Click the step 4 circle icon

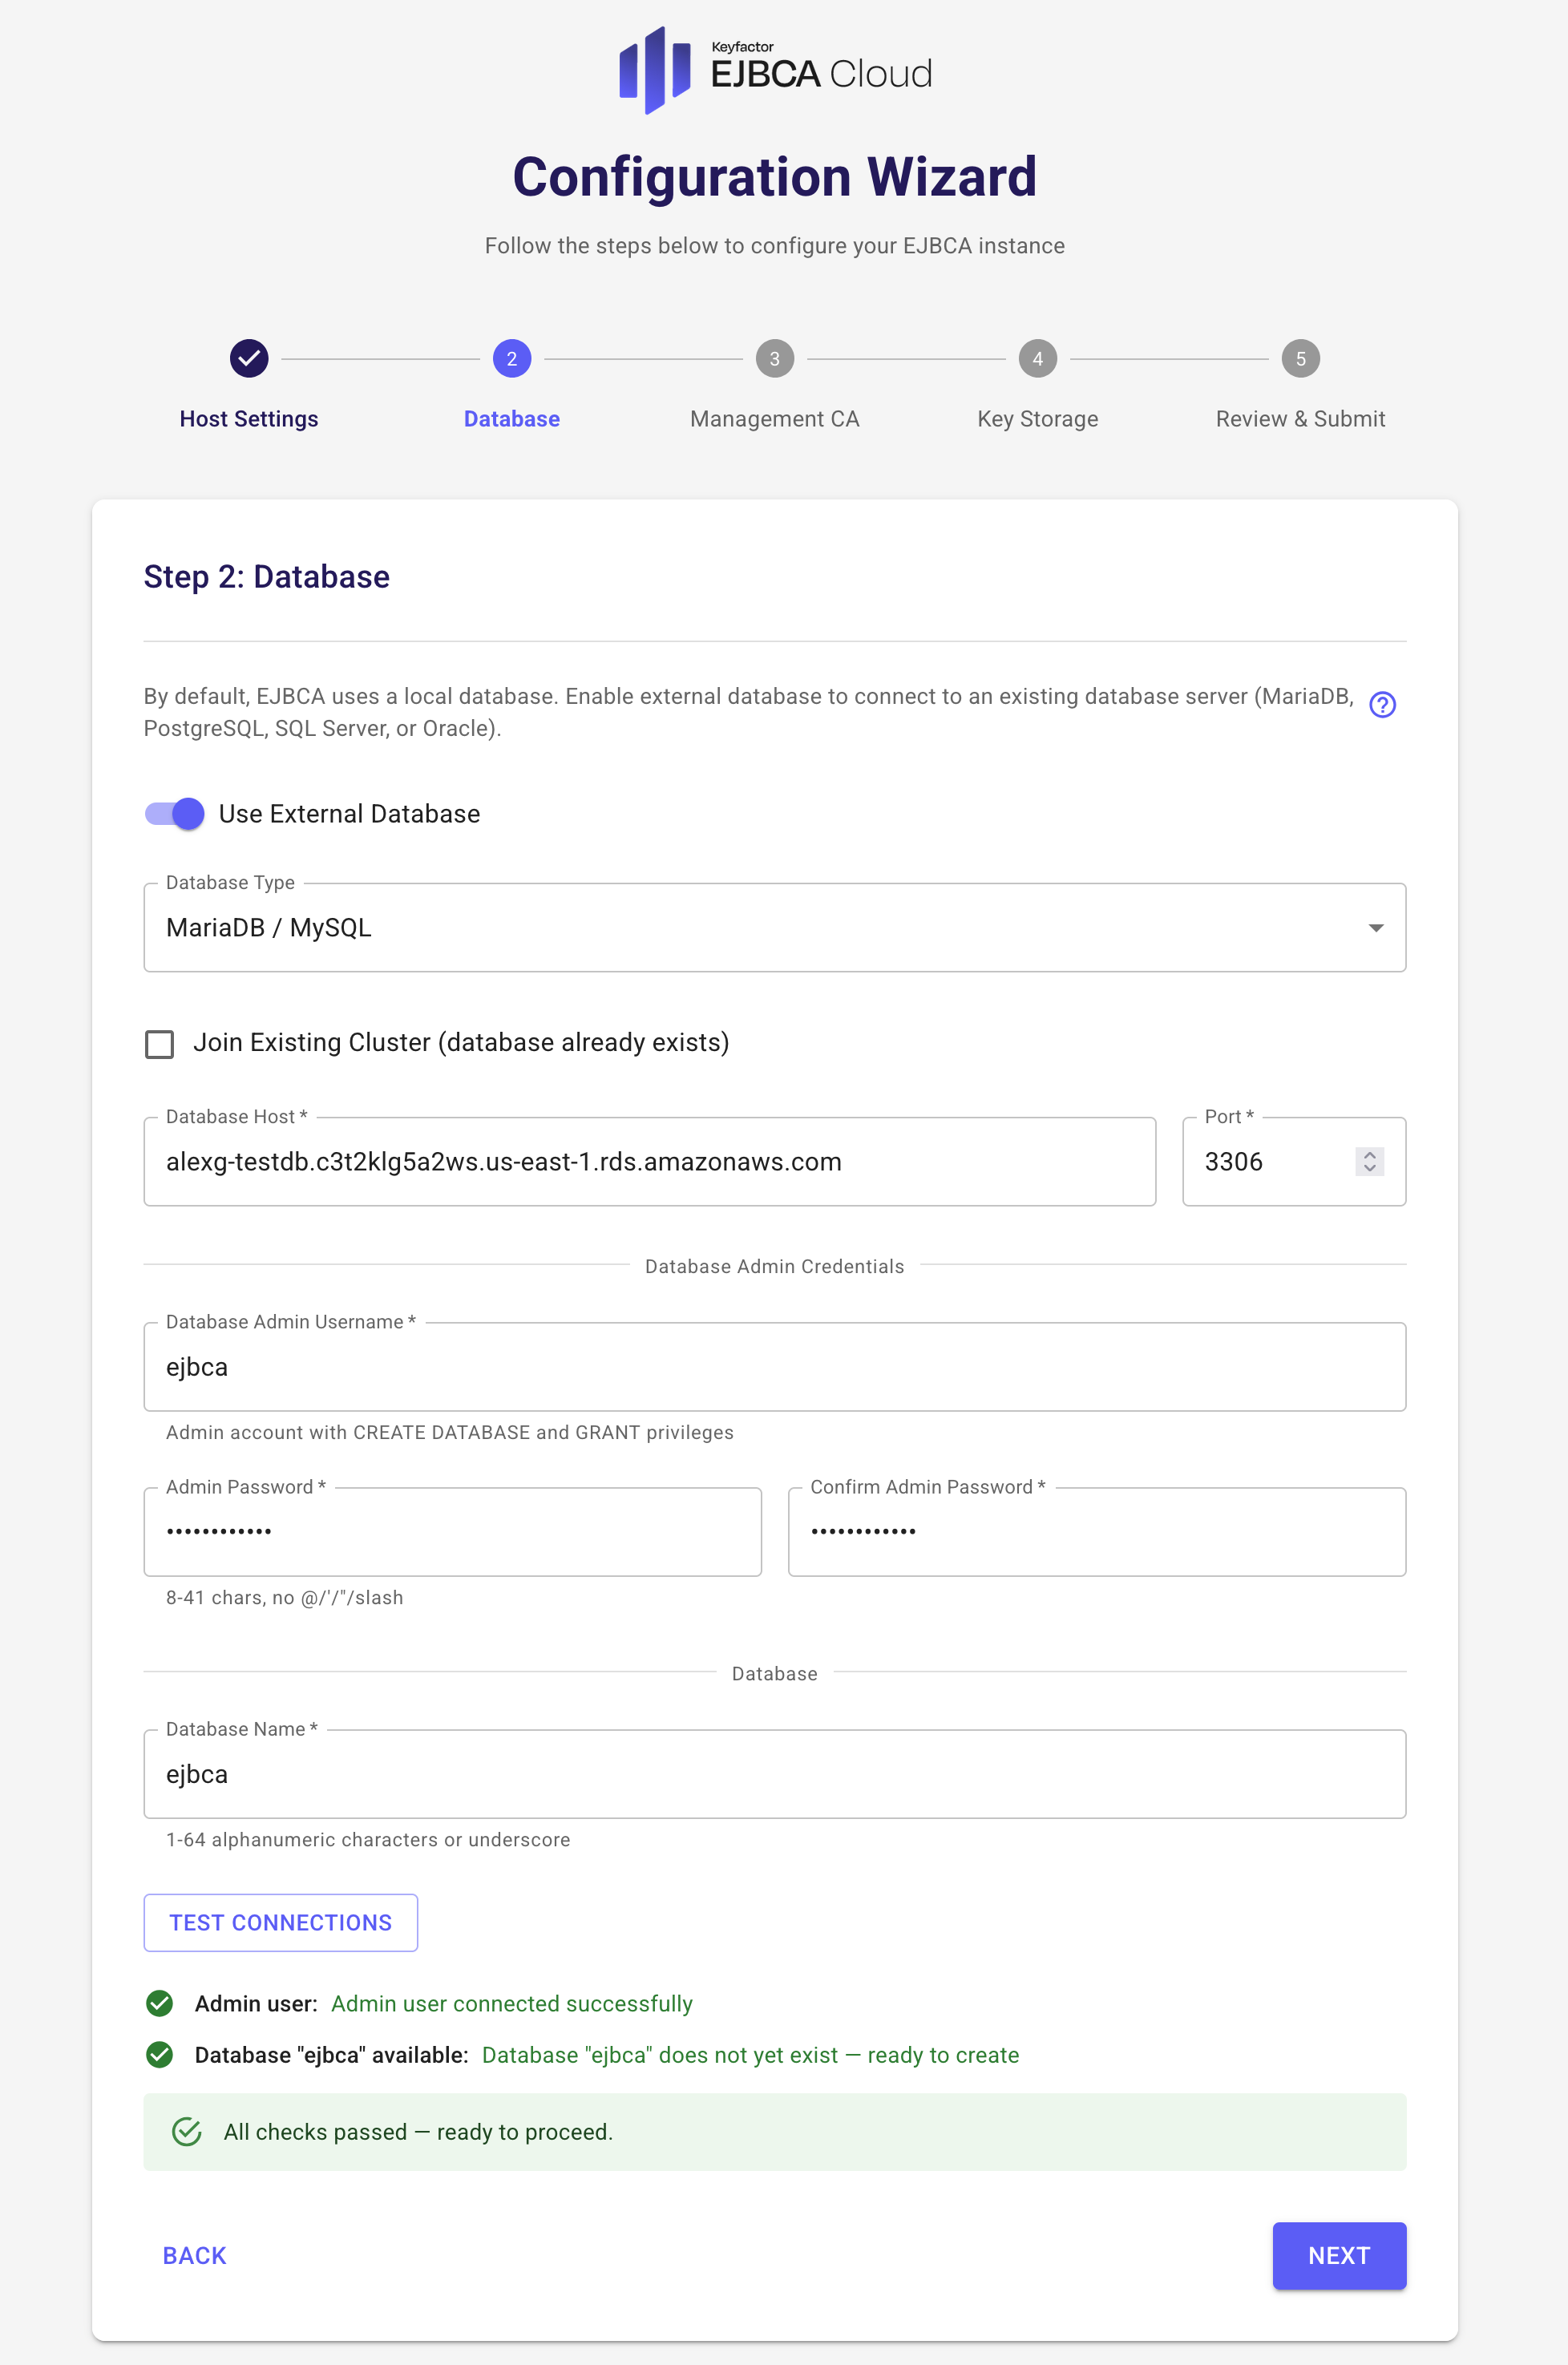tap(1037, 358)
